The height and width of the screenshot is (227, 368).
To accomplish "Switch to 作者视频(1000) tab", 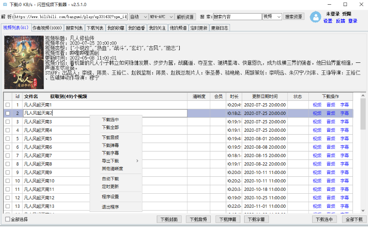I will point(47,28).
